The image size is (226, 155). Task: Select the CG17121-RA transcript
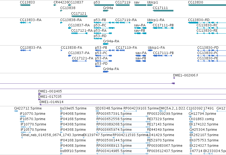coord(79,33)
